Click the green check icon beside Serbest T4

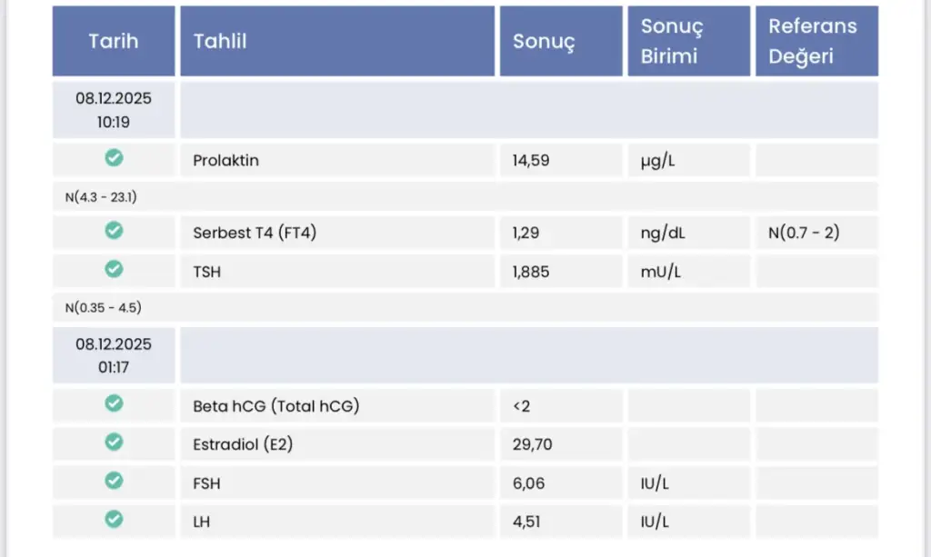tap(114, 231)
